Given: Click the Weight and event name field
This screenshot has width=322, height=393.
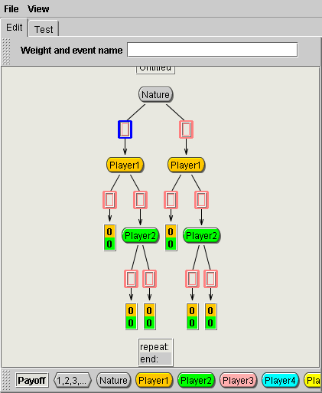Looking at the screenshot, I should tap(213, 50).
